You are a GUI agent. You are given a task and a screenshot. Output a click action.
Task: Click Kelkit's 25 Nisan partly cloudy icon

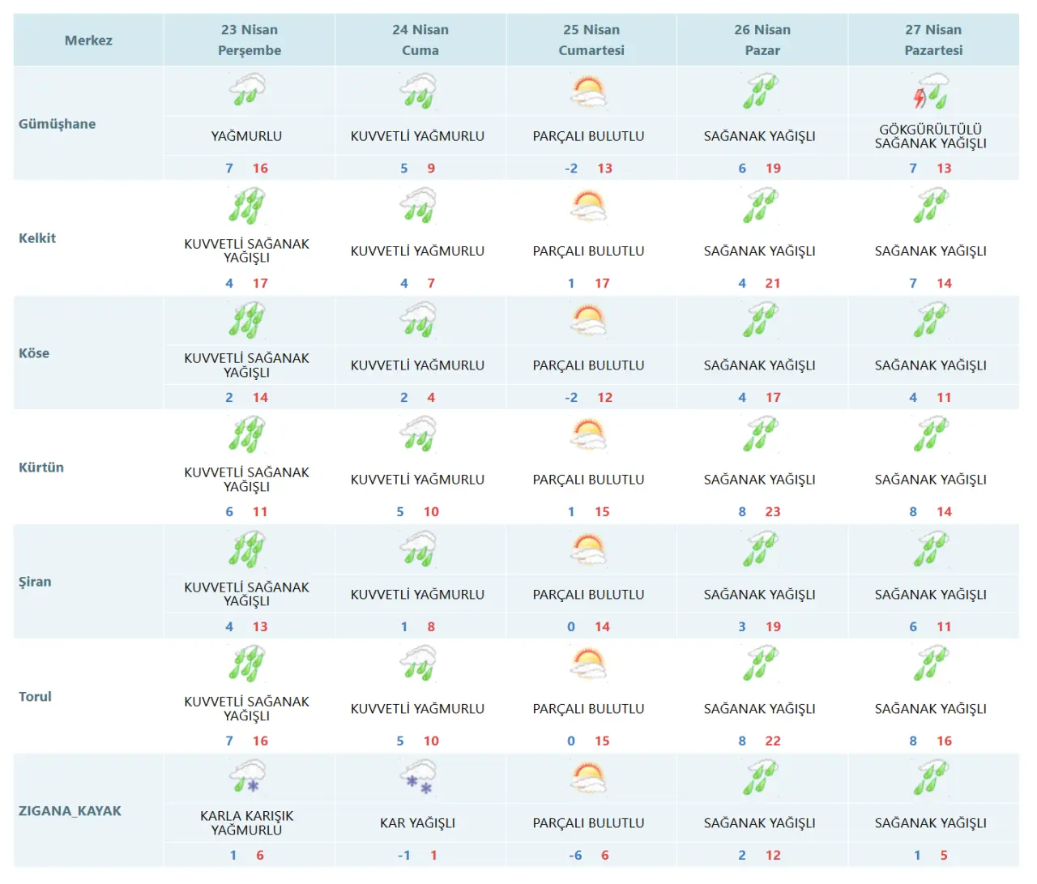click(589, 205)
